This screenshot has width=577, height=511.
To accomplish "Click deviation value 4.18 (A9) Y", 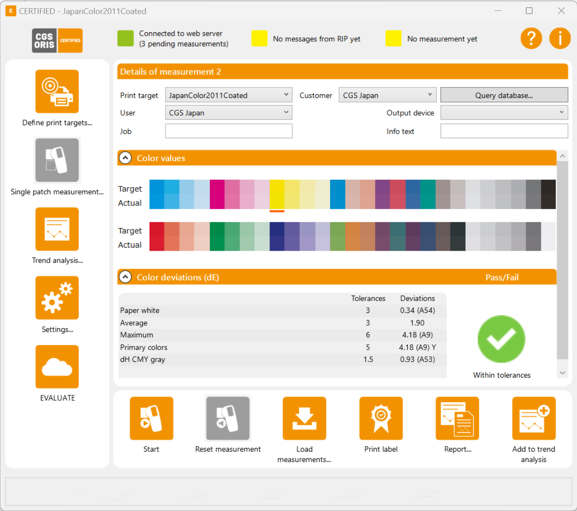I will (x=417, y=347).
